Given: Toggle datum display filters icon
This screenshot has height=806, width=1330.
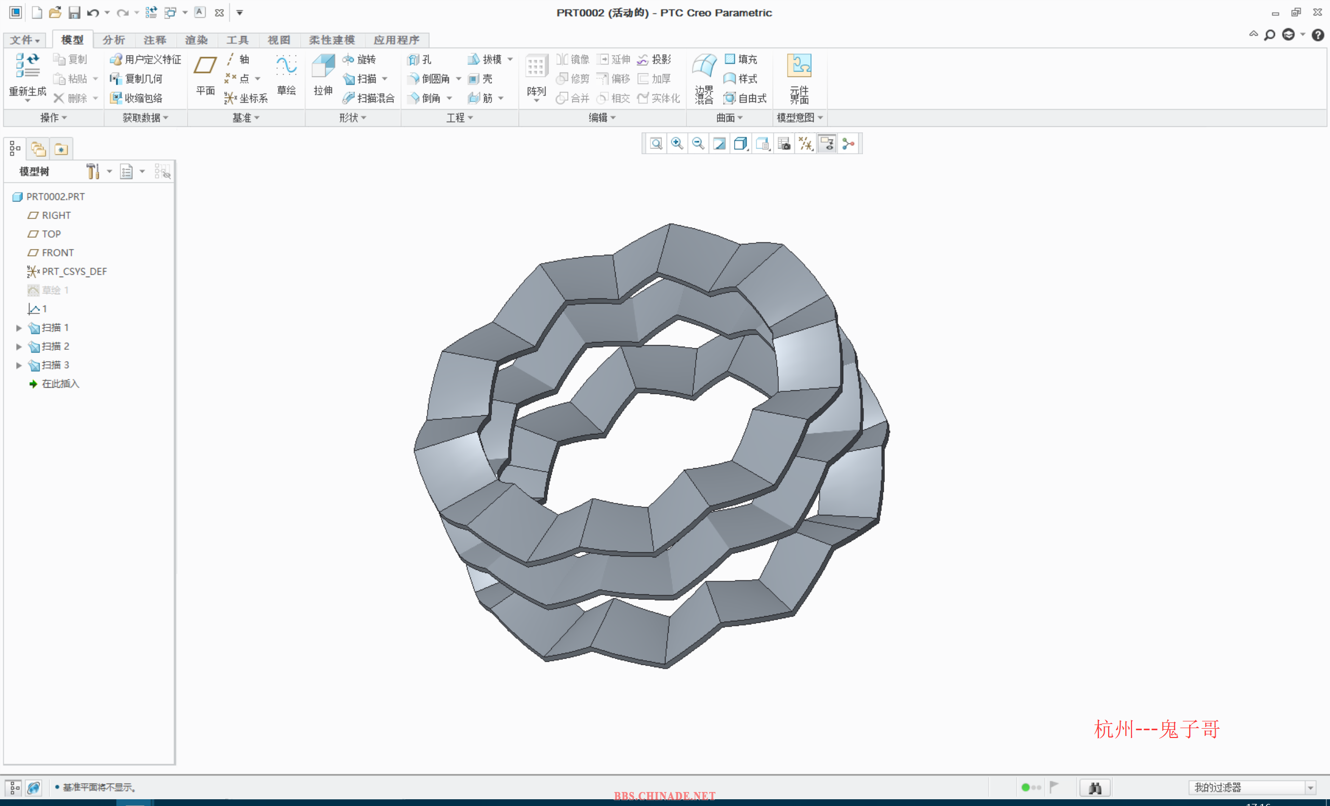Looking at the screenshot, I should pos(805,143).
